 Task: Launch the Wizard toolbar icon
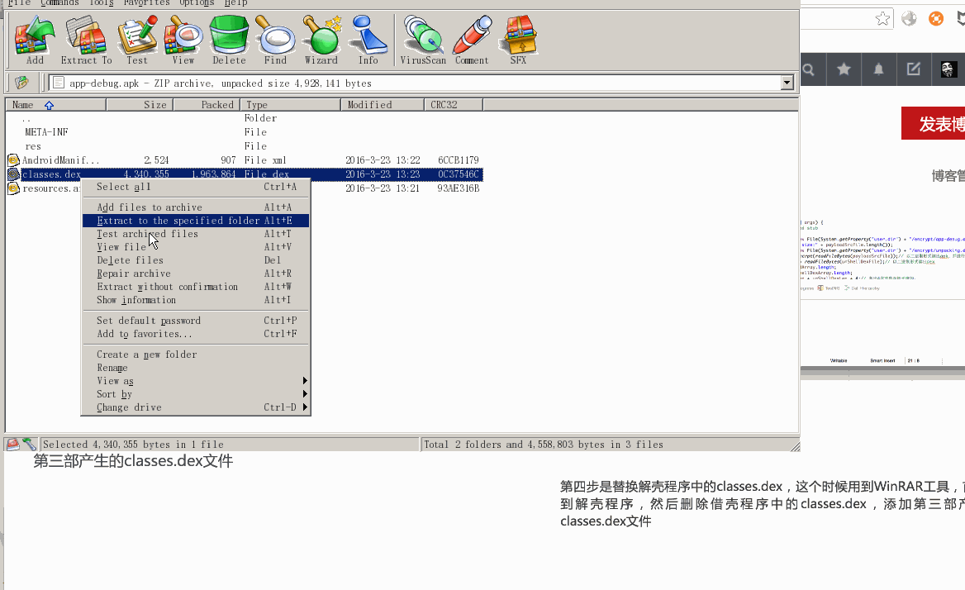[321, 40]
